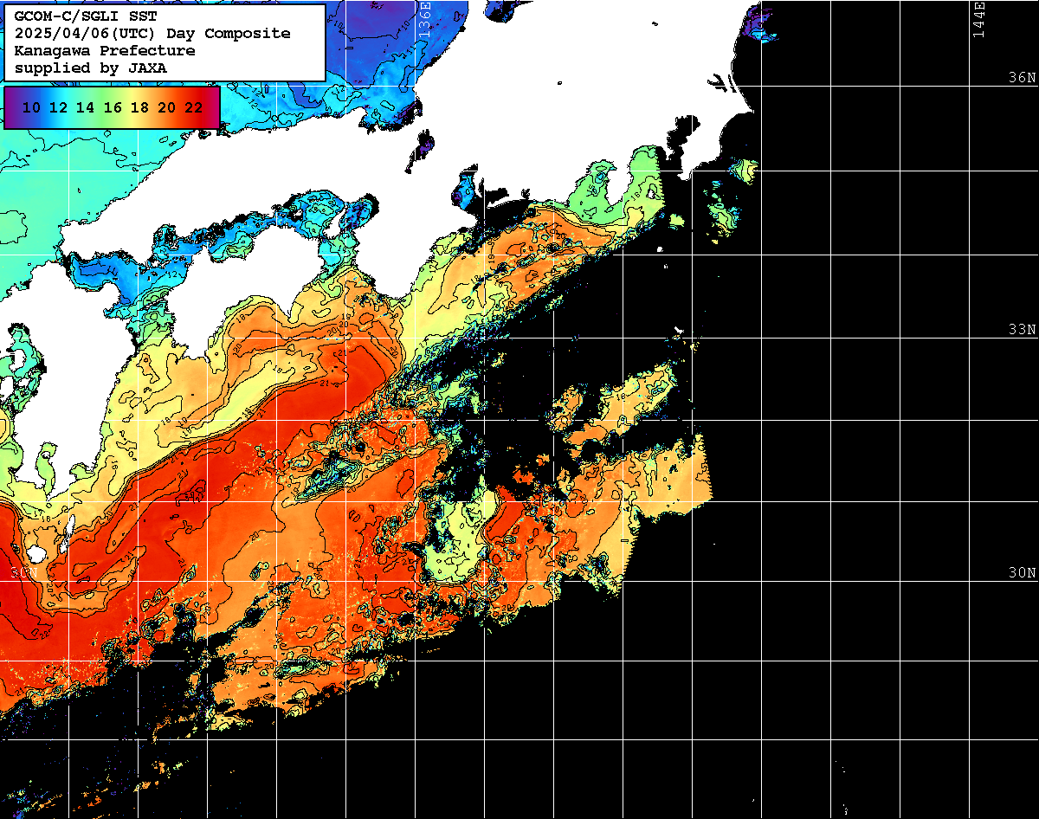Select the "2025/04/06(UTC) Day Composite" date line
This screenshot has width=1039, height=819.
152,34
